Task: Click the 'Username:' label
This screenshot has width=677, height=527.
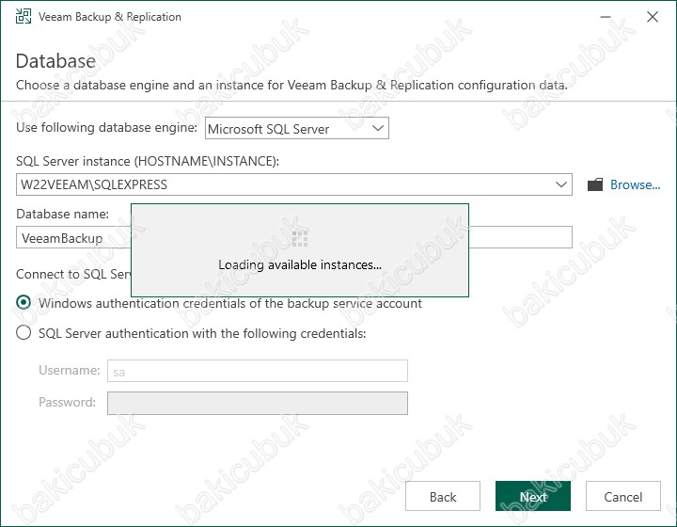Action: (x=70, y=370)
